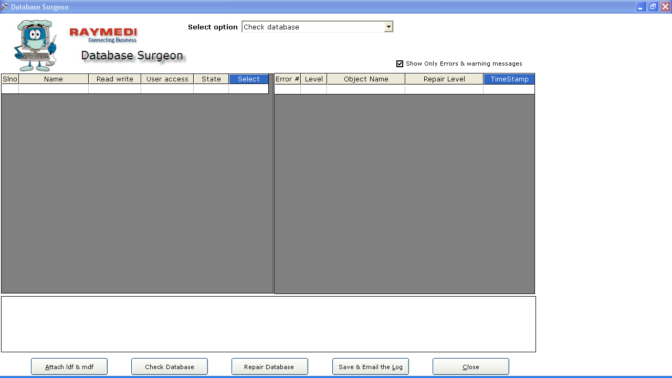Screen dimensions: 672x378
Task: Click the Check Database button
Action: (x=170, y=367)
